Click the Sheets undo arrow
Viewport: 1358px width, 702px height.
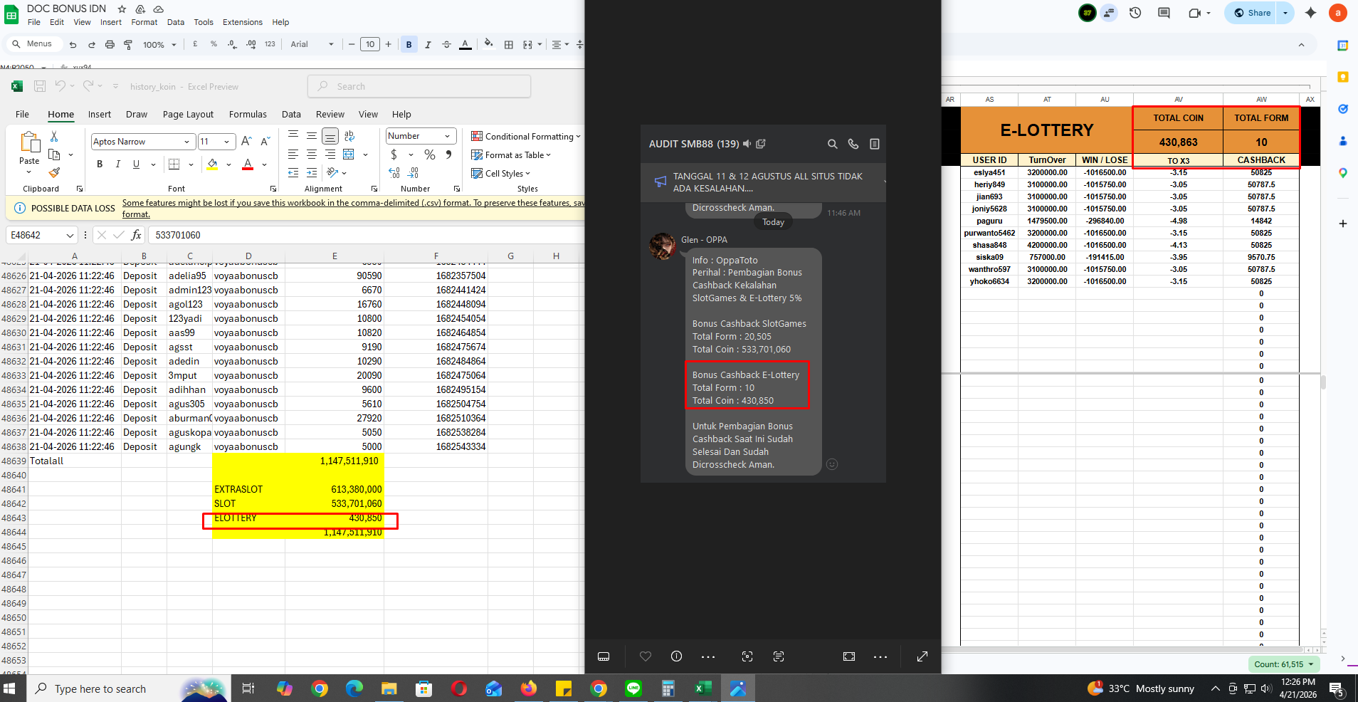point(73,44)
